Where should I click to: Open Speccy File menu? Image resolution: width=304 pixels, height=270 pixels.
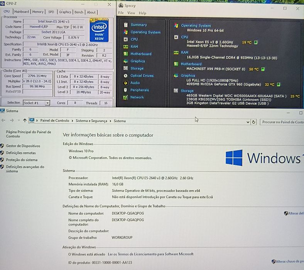pos(121,13)
